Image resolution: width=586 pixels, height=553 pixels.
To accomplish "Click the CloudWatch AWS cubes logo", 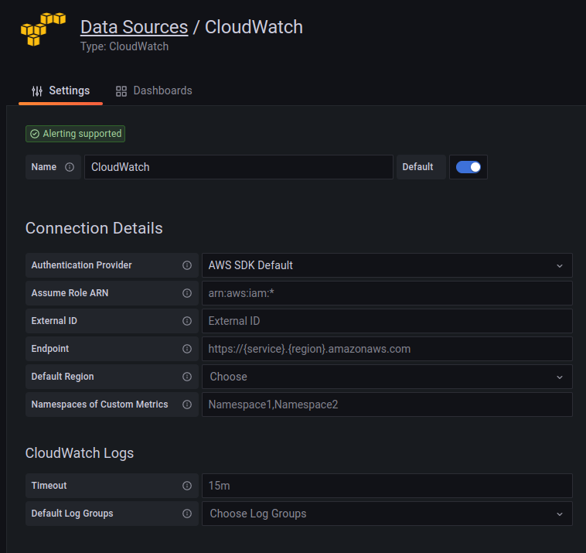I will coord(43,29).
